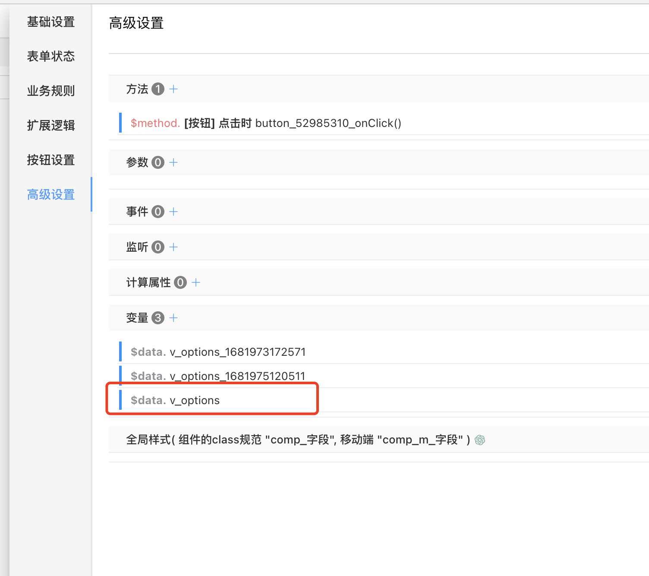
Task: Switch to 表单状态 tab
Action: 51,56
